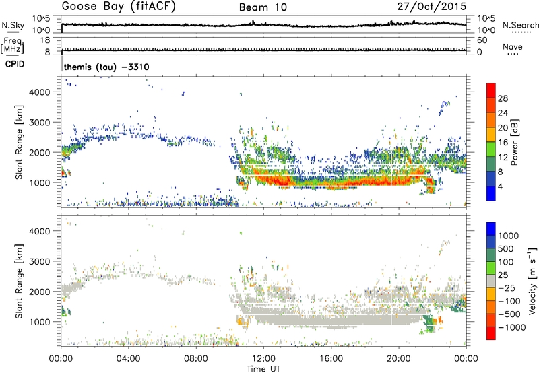
Task: Click the 'Power [dB]' colorbar label
Action: tap(514, 142)
